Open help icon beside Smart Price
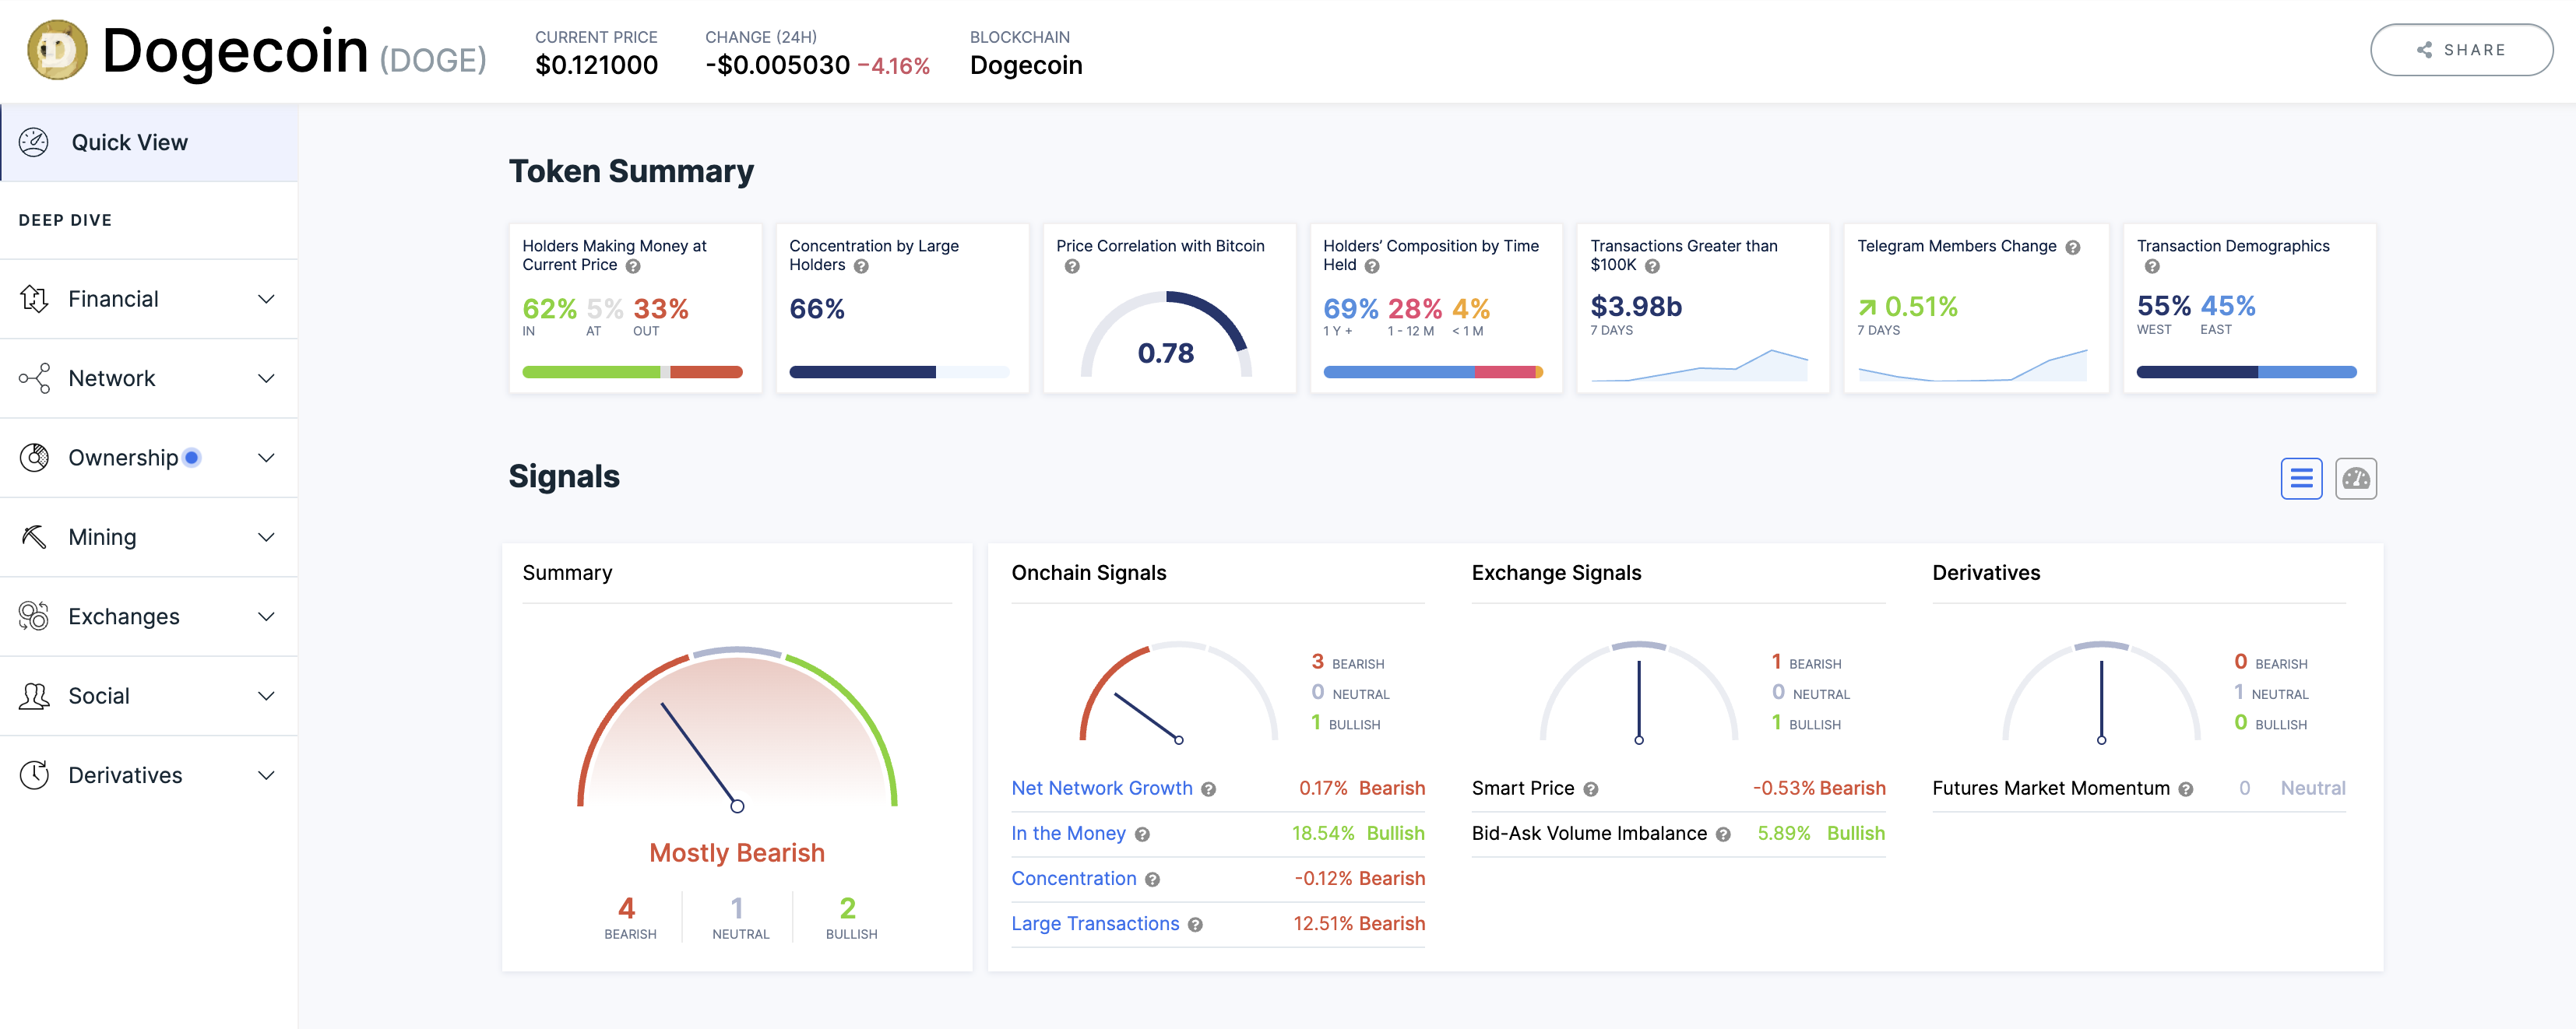Viewport: 2576px width, 1029px height. click(x=1590, y=790)
